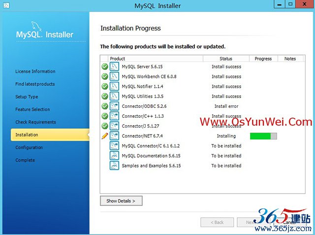Image resolution: width=315 pixels, height=235 pixels.
Task: Click the Connector/ODBC 5.2.6 product icon
Action: [114, 106]
